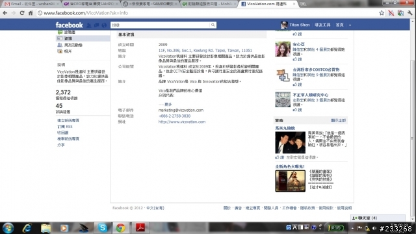Open Facebook notifications globe icon
The image size is (416, 234).
pyautogui.click(x=104, y=25)
